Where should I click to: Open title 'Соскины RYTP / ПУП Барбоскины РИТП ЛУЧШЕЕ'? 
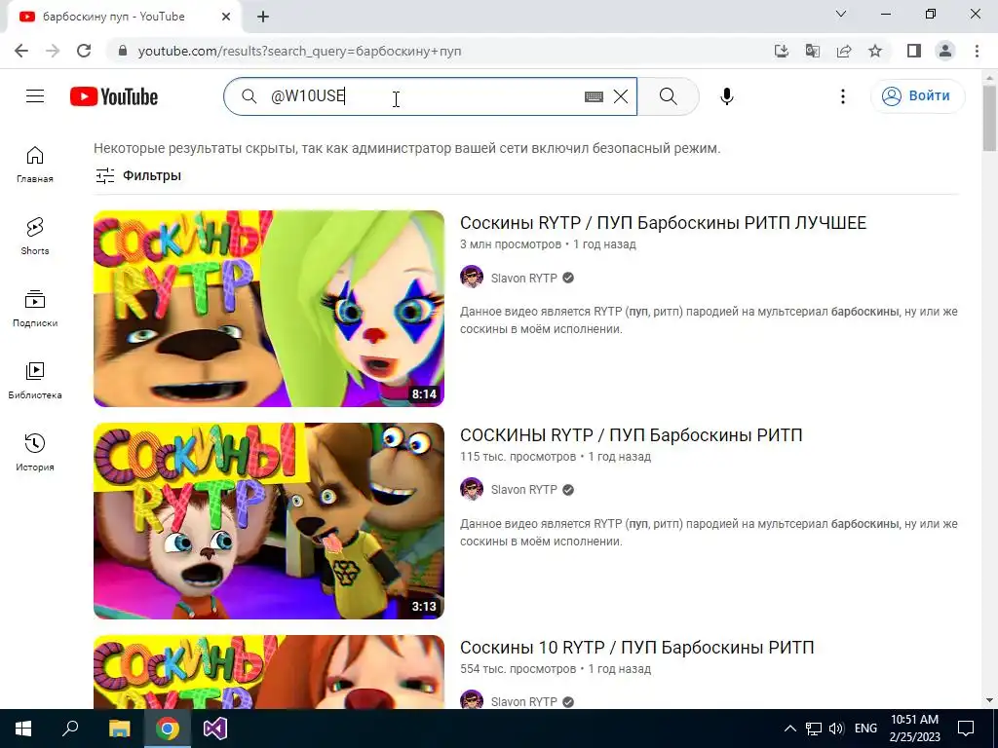663,223
